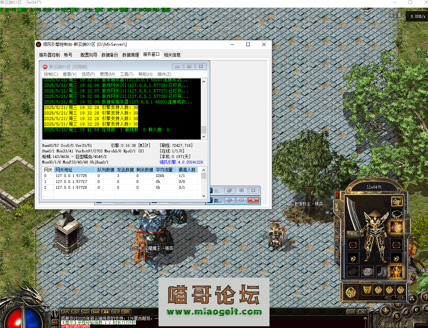Open the 工具(T) menu in the console
Screen dimensions: 428x328
click(x=127, y=74)
